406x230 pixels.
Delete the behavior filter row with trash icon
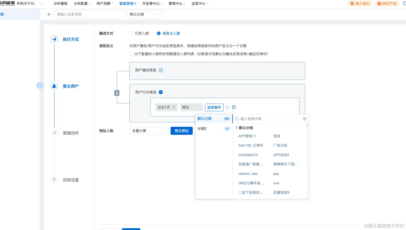[x=234, y=107]
